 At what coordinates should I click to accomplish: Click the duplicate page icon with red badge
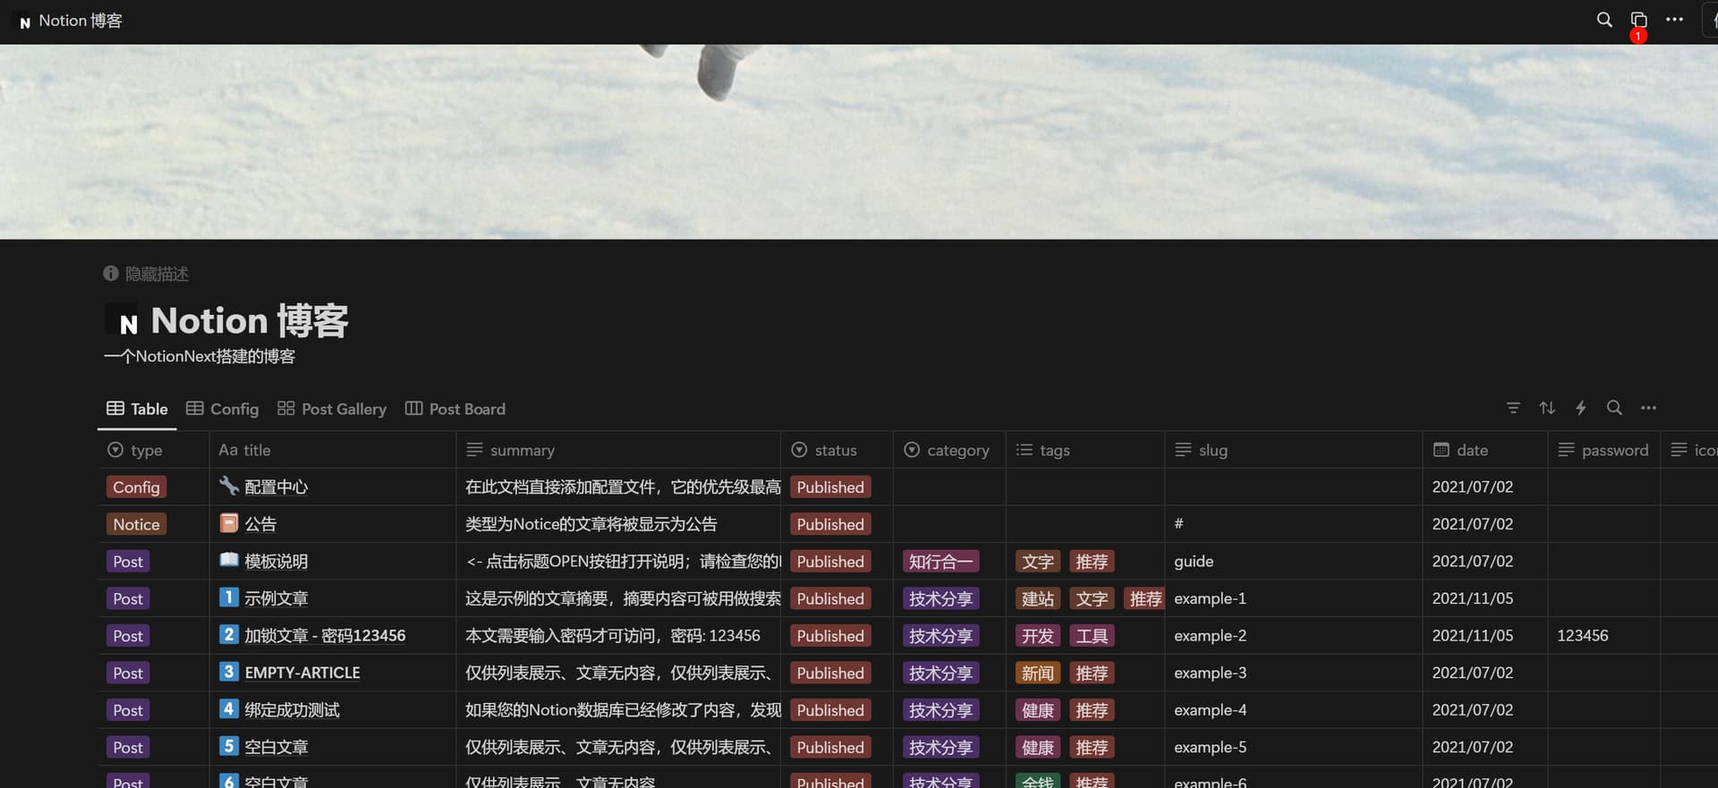[1638, 21]
